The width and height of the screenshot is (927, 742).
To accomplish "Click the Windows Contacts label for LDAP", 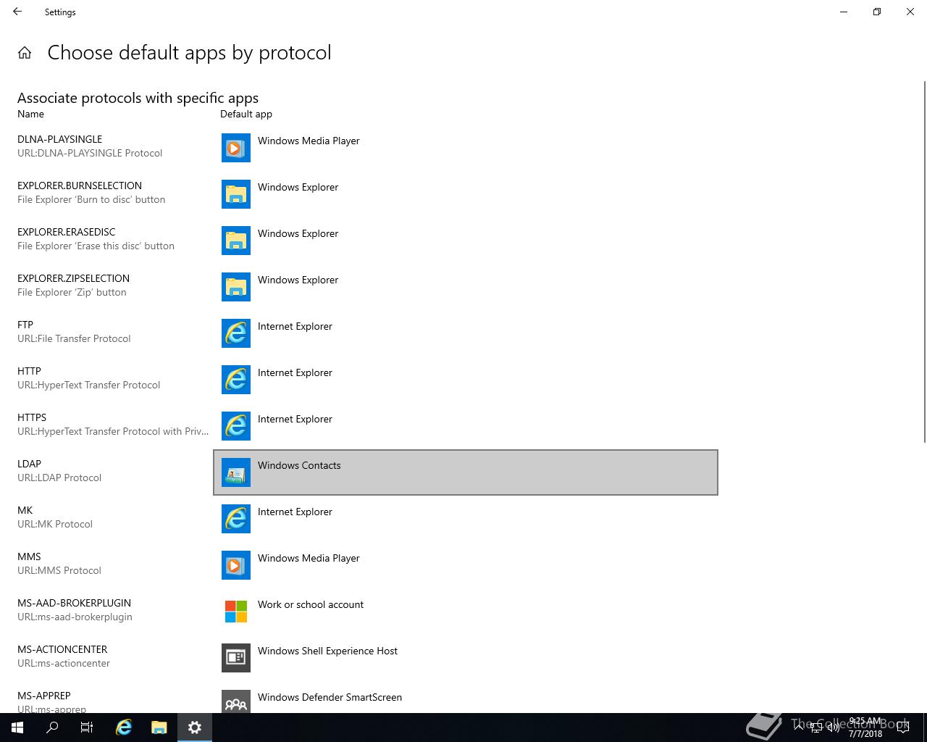I will click(x=299, y=465).
